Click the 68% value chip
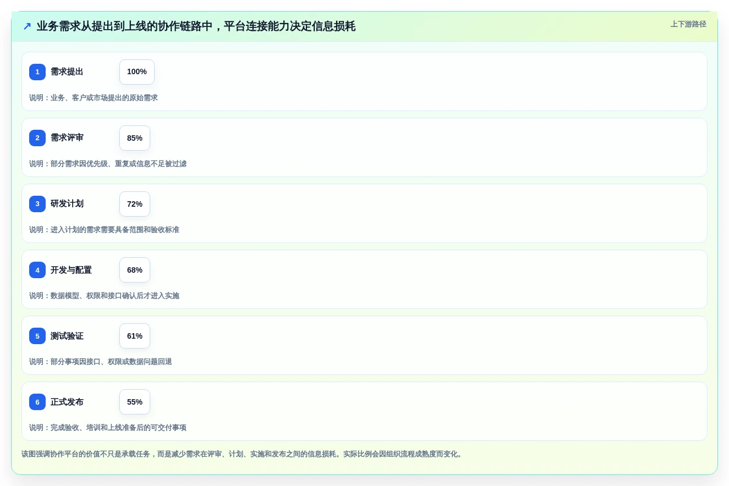Screen dimensions: 729x486 click(135, 270)
